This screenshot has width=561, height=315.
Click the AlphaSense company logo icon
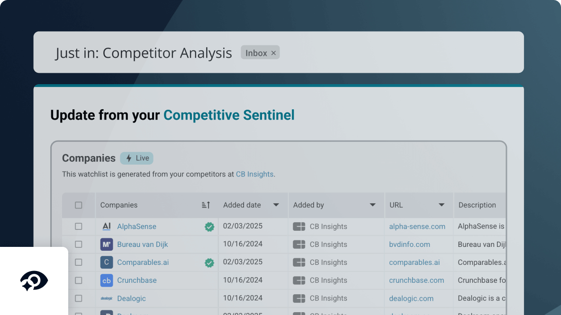[107, 226]
